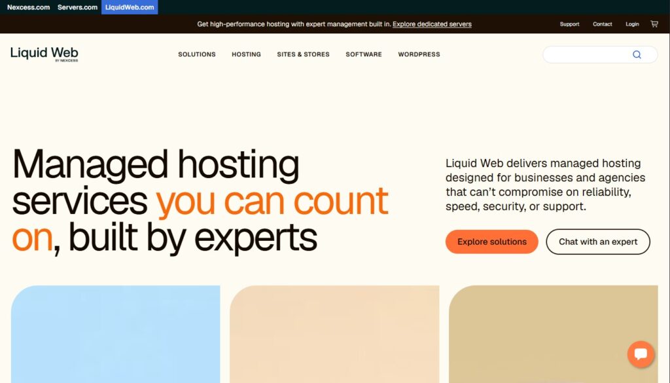Click the 'Liquid Web delivers managed hosting' paragraph

(x=545, y=185)
